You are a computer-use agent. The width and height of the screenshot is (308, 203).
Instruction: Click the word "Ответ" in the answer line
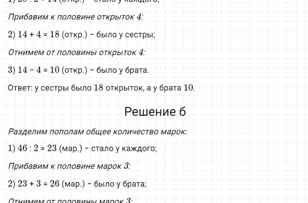click(x=20, y=88)
